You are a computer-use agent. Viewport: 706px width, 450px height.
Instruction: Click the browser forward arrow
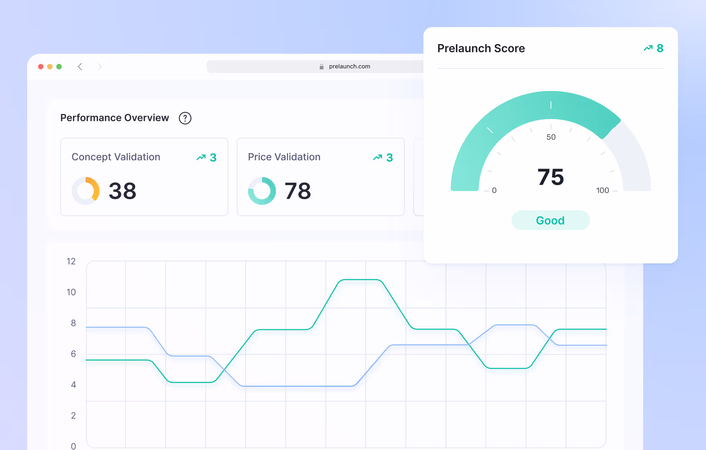pyautogui.click(x=100, y=67)
